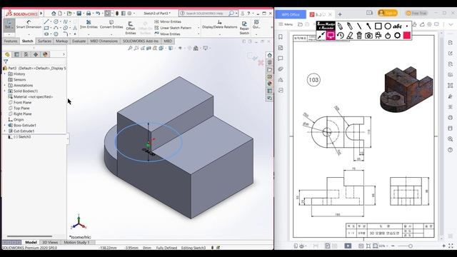457x257 pixels.
Task: Select the rectangle tool in Screen Marker
Action: [378, 26]
